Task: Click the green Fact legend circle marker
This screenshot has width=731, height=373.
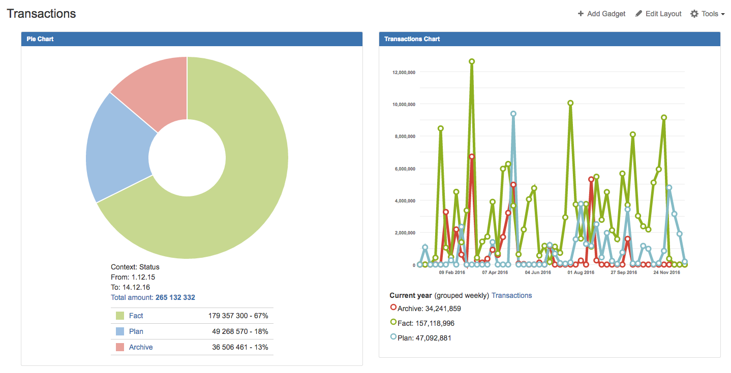Action: point(393,322)
